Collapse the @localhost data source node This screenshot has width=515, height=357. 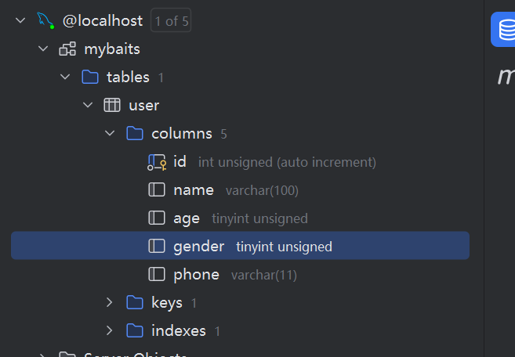[20, 21]
